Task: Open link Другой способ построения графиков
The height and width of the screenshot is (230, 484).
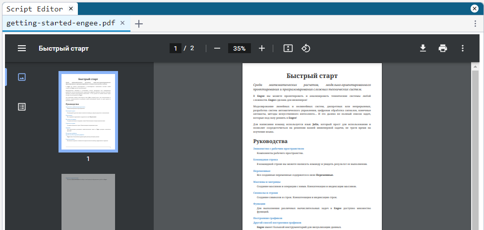Action: [x=277, y=223]
